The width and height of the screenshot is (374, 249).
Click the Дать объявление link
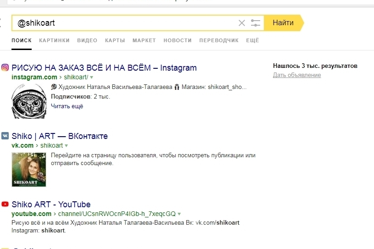[x=297, y=75]
